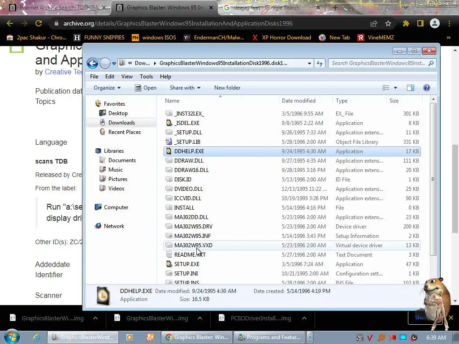Select Recent Places in navigation pane

coord(124,132)
